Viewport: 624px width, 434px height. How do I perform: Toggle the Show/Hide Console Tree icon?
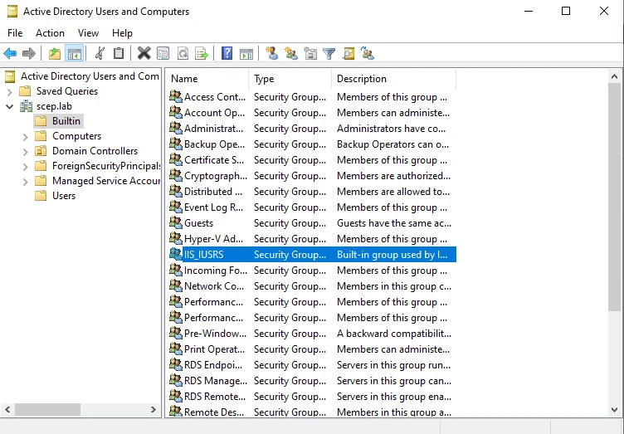tap(75, 53)
